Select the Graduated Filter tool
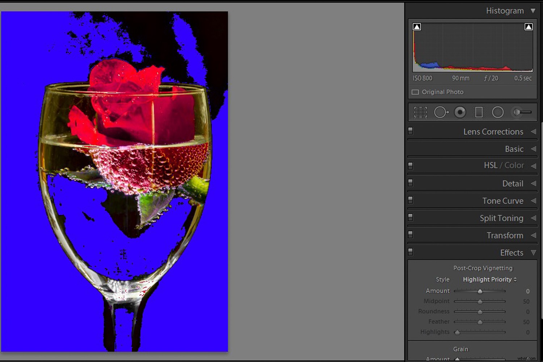This screenshot has width=543, height=362. point(479,112)
